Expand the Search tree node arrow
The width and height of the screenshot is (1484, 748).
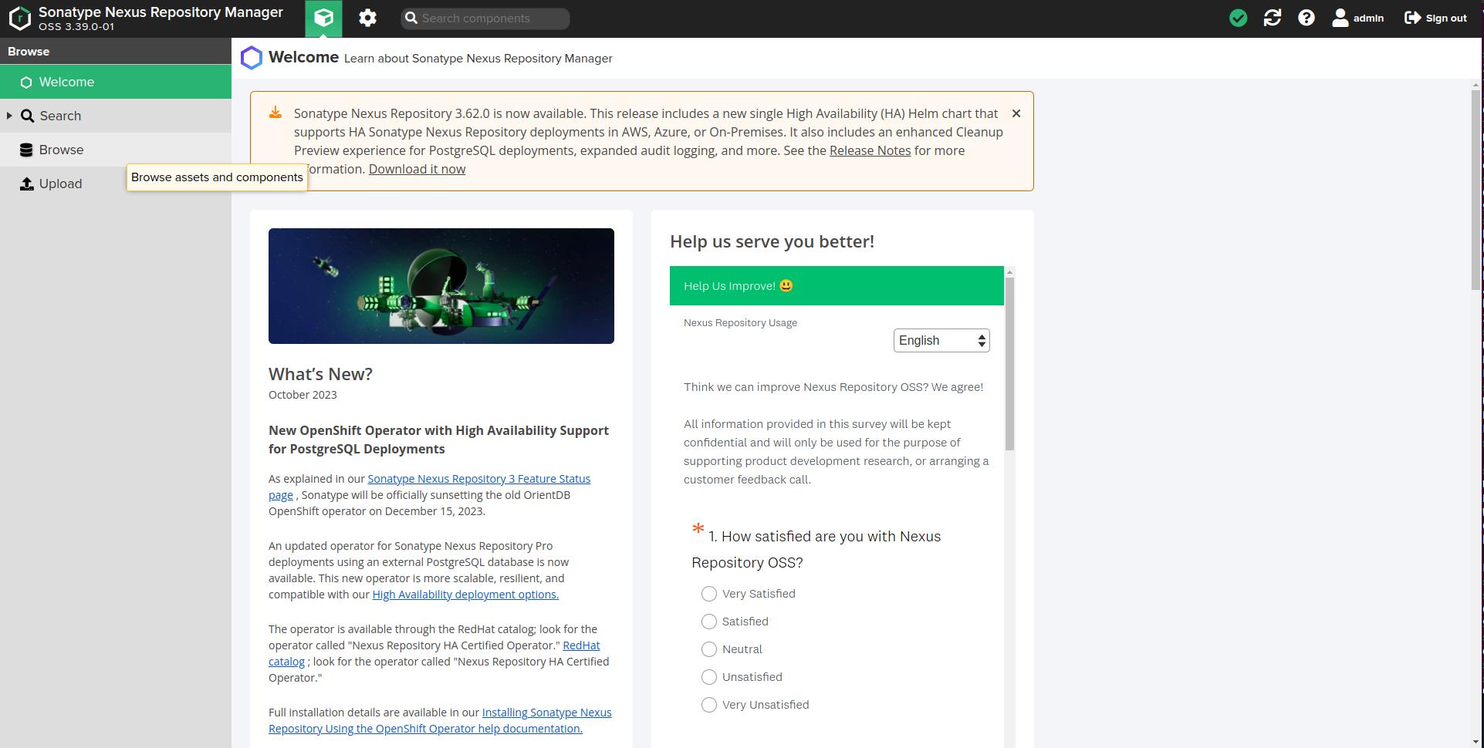tap(9, 116)
